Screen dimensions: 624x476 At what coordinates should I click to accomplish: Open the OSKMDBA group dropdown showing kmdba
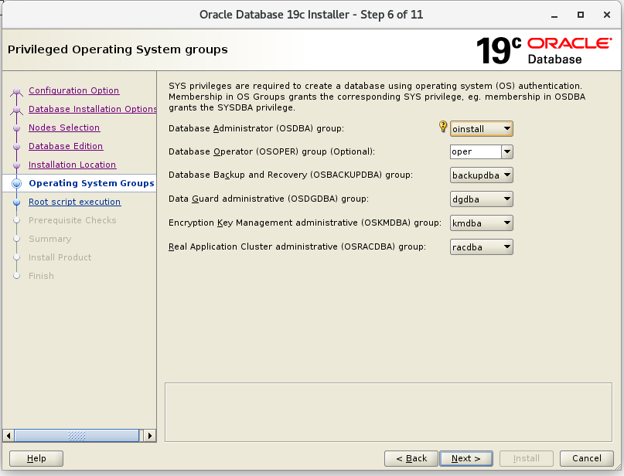tap(482, 223)
